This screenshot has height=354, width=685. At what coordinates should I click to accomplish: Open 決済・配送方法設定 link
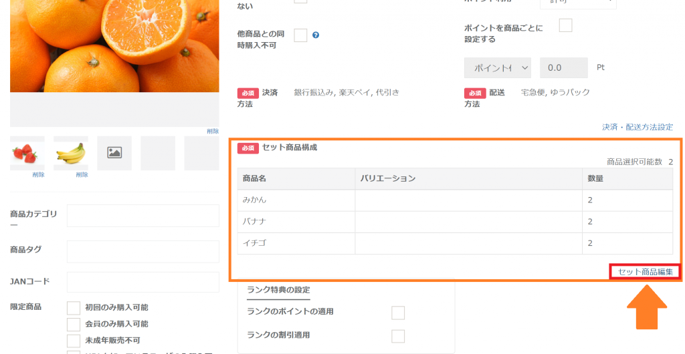(637, 127)
